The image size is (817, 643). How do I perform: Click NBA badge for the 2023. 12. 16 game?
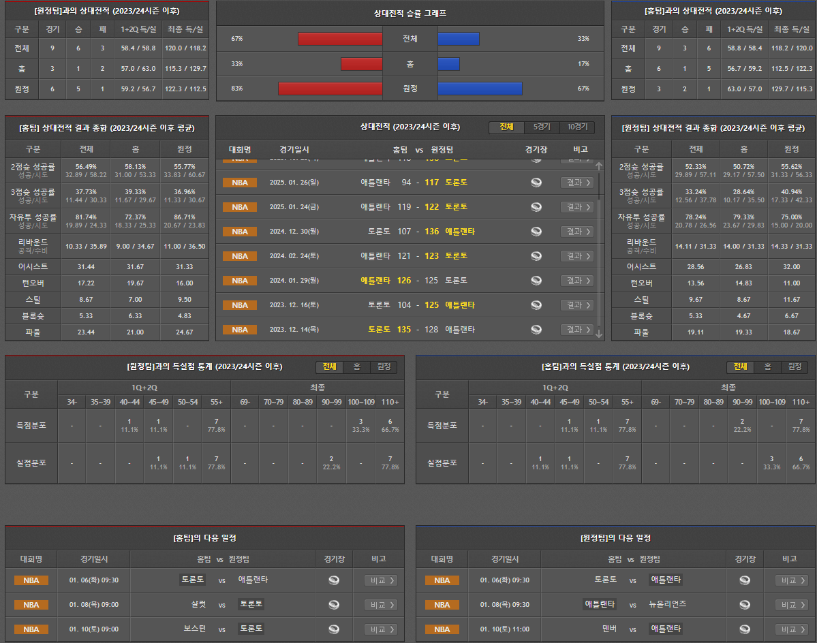240,305
